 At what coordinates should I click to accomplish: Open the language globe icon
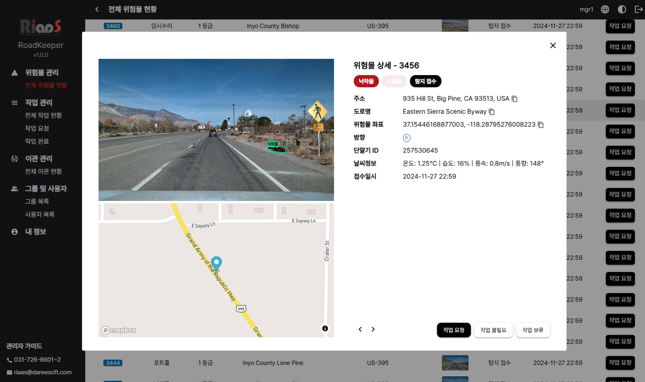coord(605,9)
